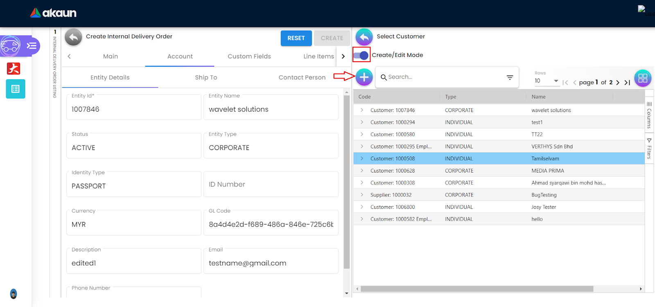Image resolution: width=655 pixels, height=307 pixels.
Task: Click back arrow beside Create Internal Delivery Order
Action: click(x=73, y=37)
